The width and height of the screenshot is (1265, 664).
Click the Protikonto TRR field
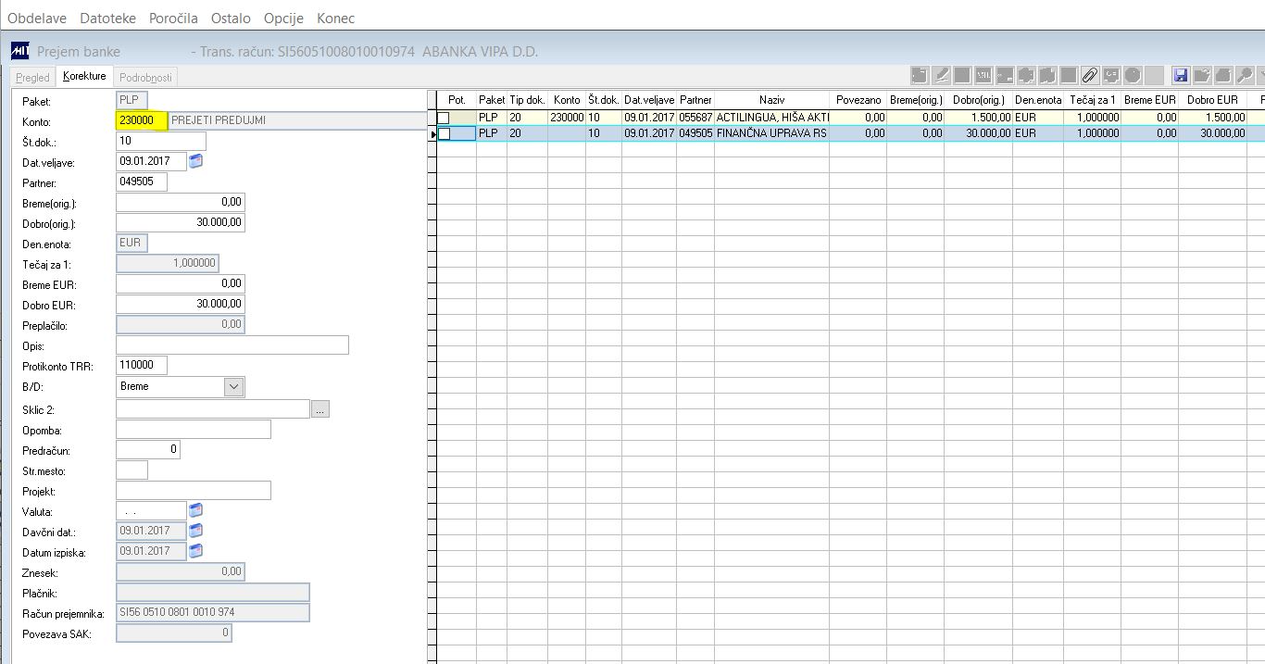pyautogui.click(x=142, y=366)
